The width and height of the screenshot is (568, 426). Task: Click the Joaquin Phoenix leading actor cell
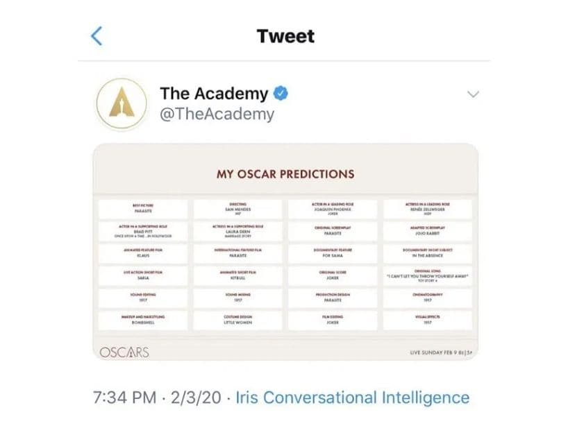[333, 210]
